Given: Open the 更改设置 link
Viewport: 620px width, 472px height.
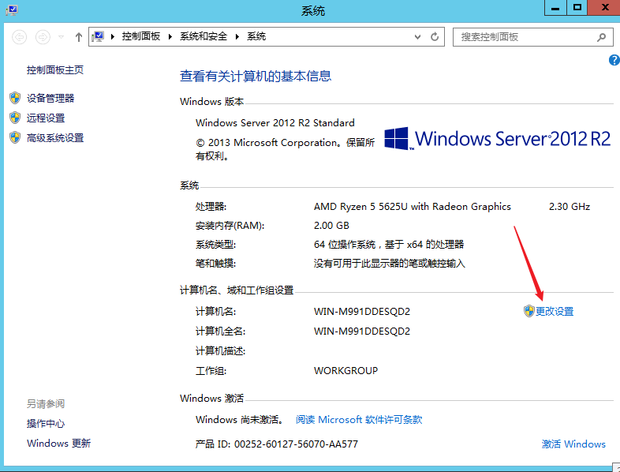Looking at the screenshot, I should tap(555, 311).
